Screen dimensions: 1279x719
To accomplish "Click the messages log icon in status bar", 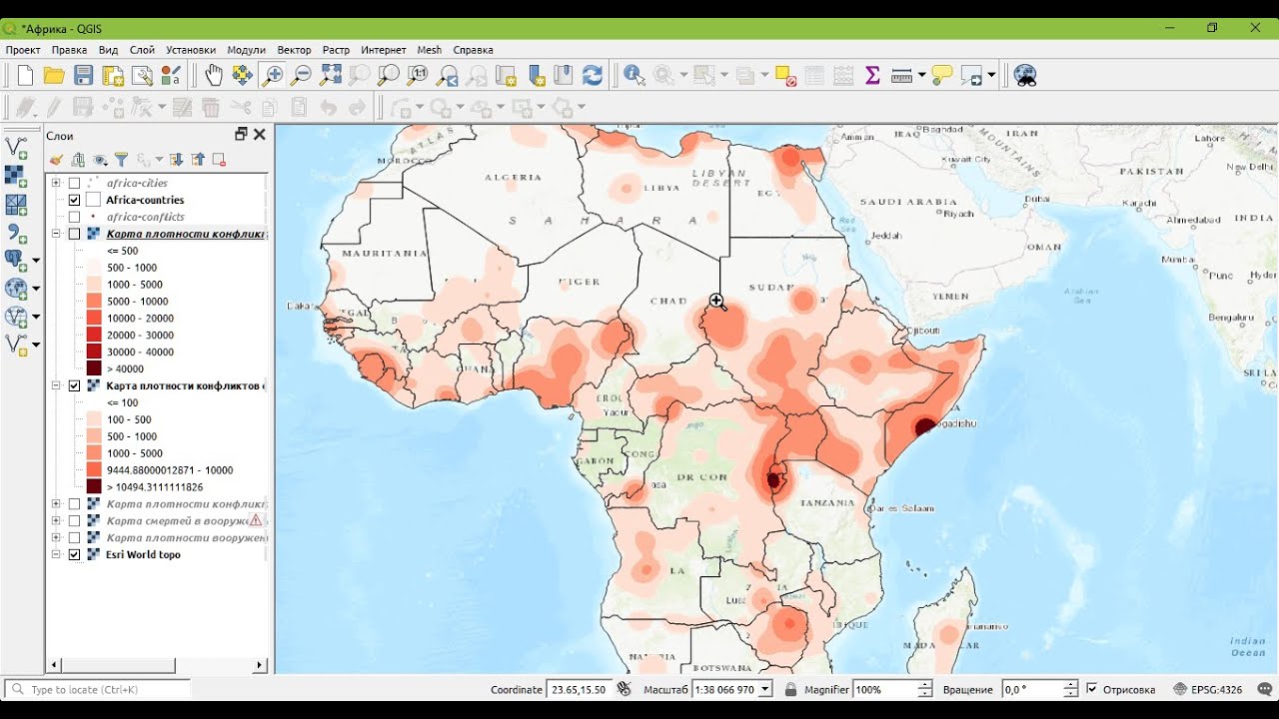I will [1265, 689].
